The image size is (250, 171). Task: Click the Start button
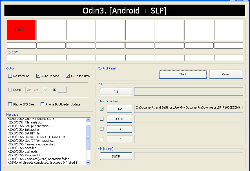point(183,74)
